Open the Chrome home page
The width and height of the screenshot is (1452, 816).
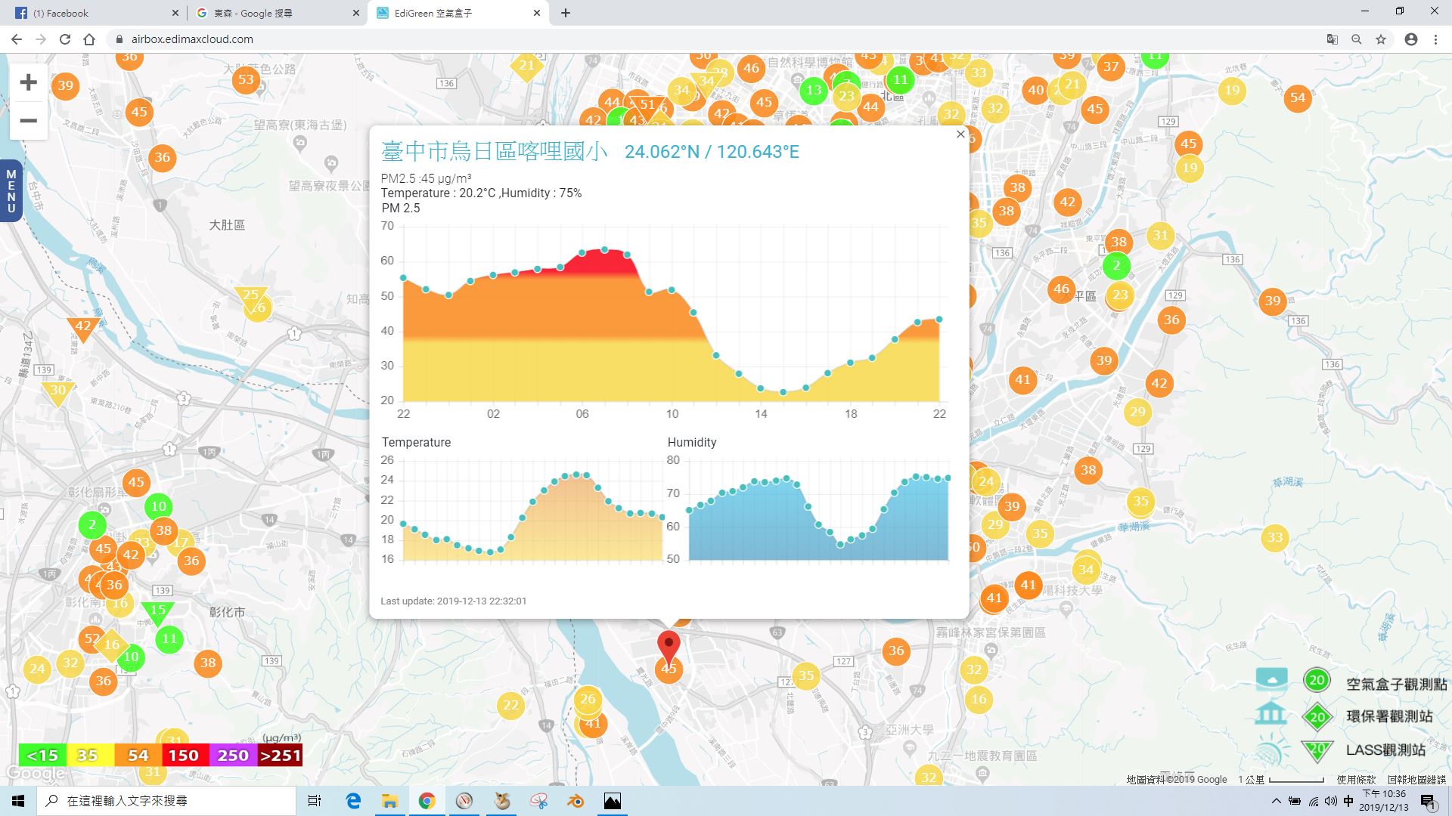[89, 39]
